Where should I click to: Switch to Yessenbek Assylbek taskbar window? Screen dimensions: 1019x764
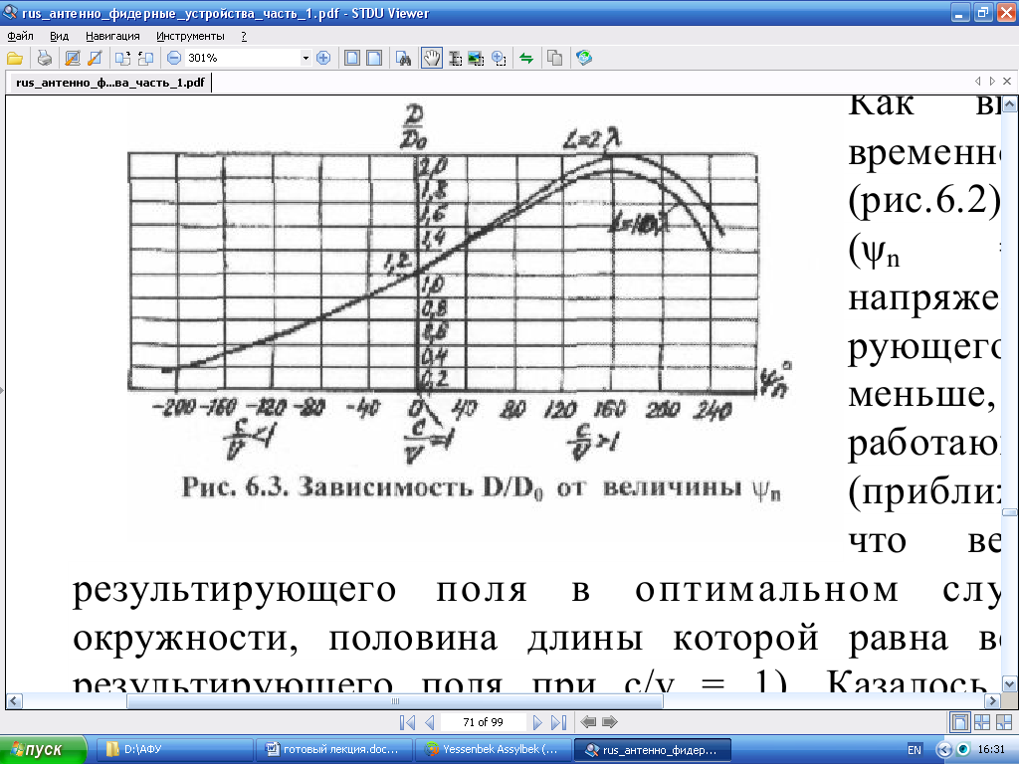(494, 750)
